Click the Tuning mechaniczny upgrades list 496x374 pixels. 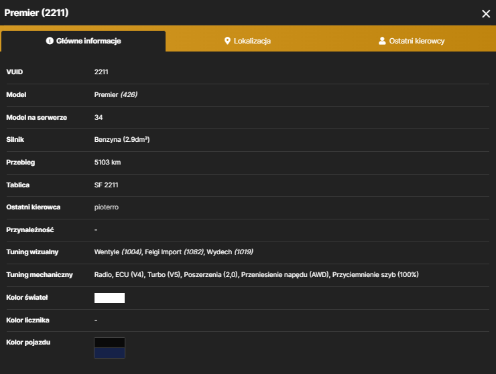(256, 275)
